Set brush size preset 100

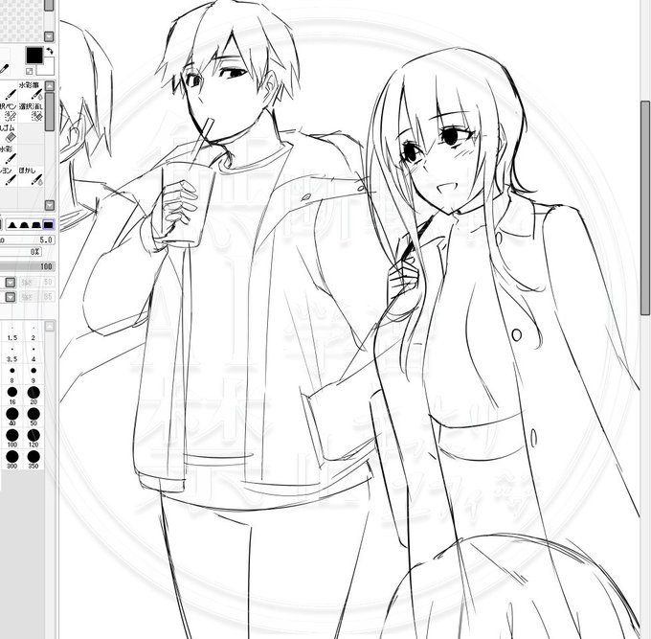coord(12,439)
